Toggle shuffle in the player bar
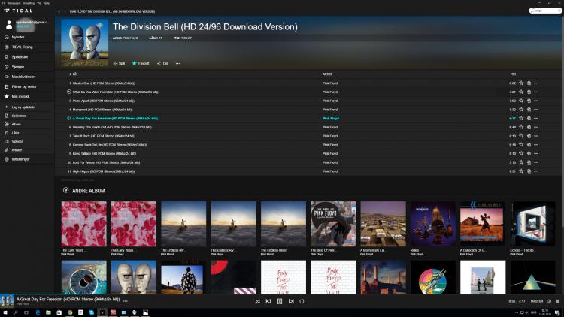The height and width of the screenshot is (317, 564). pos(258,301)
